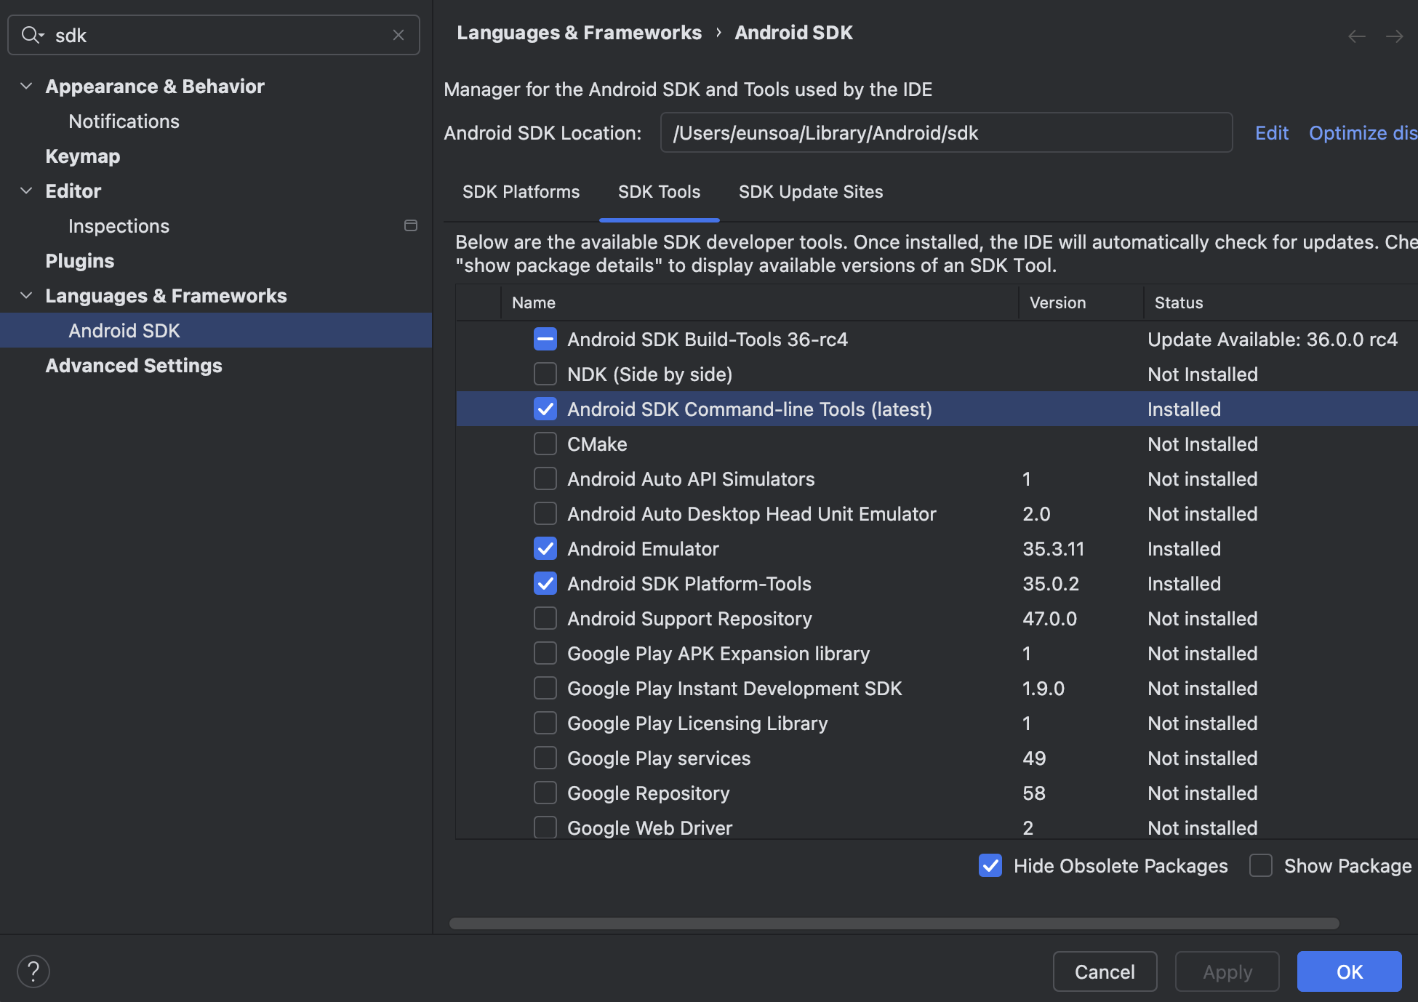The height and width of the screenshot is (1002, 1418).
Task: Select Android SDK in the sidebar
Action: pyautogui.click(x=216, y=330)
